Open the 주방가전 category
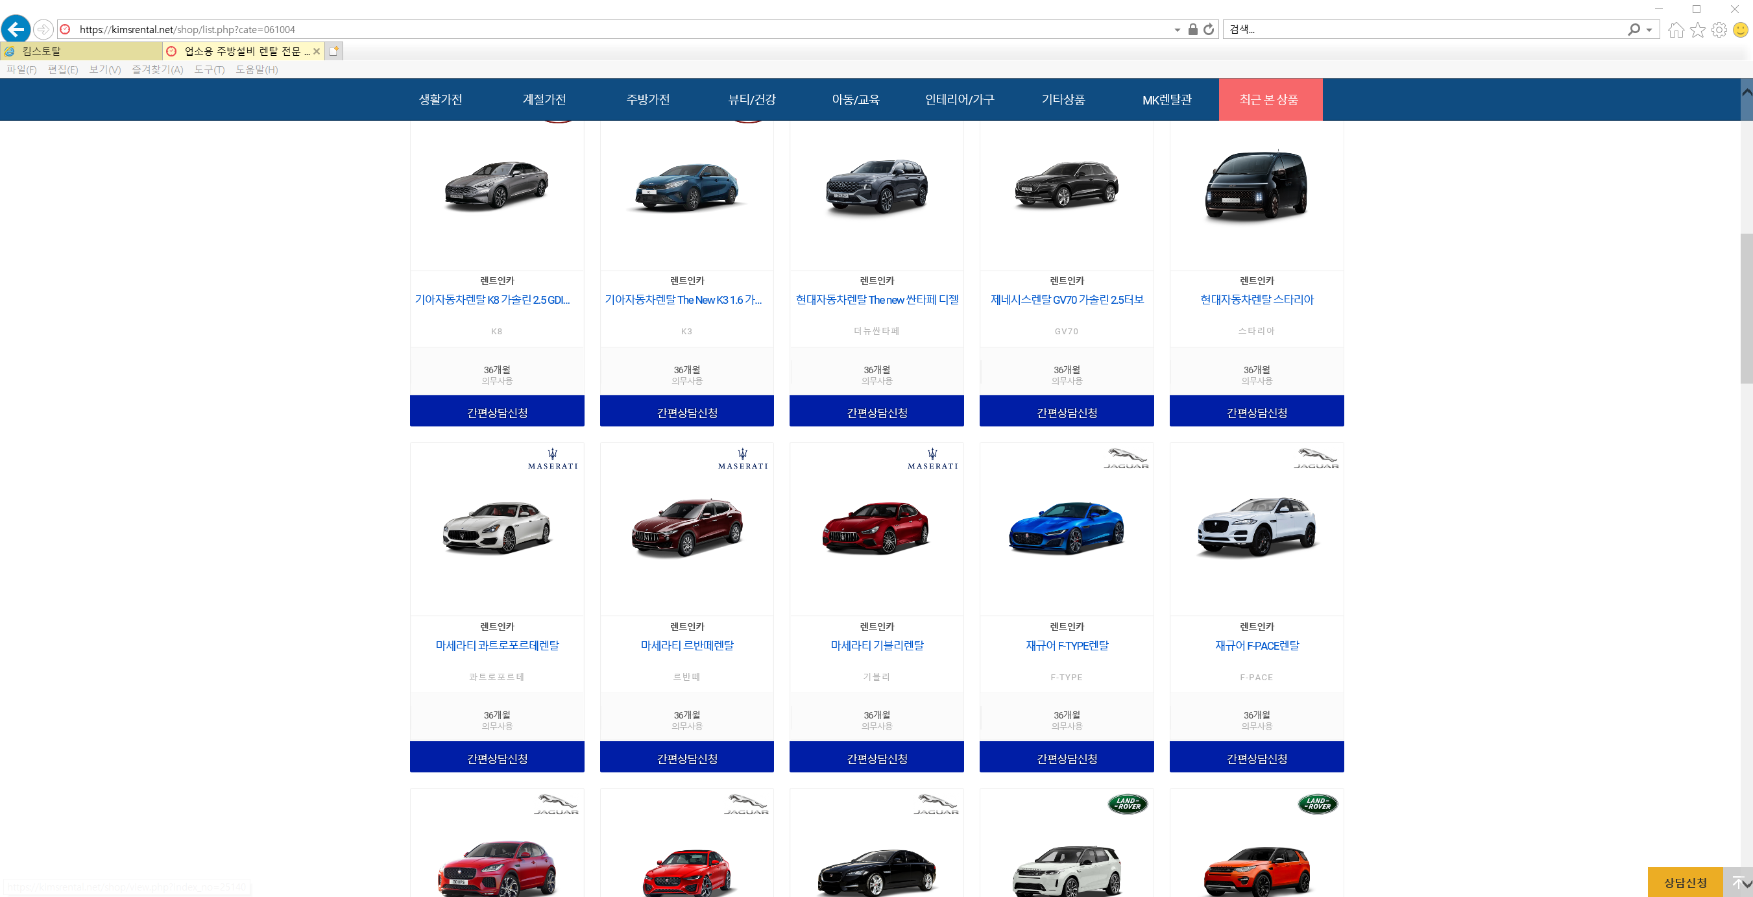 648,99
